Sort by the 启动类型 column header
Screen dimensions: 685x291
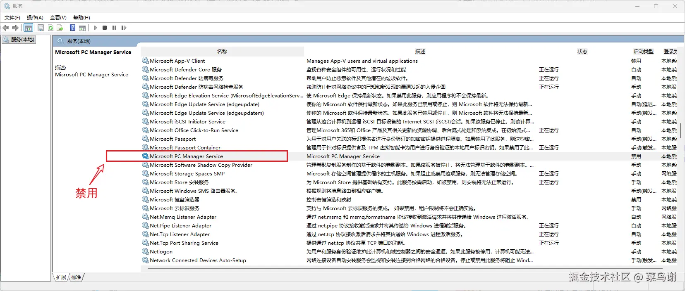644,52
